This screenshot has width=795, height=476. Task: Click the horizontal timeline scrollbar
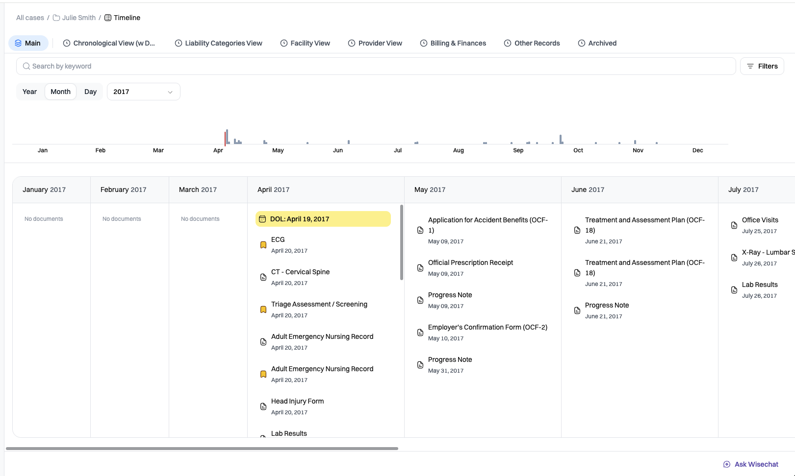coord(202,449)
